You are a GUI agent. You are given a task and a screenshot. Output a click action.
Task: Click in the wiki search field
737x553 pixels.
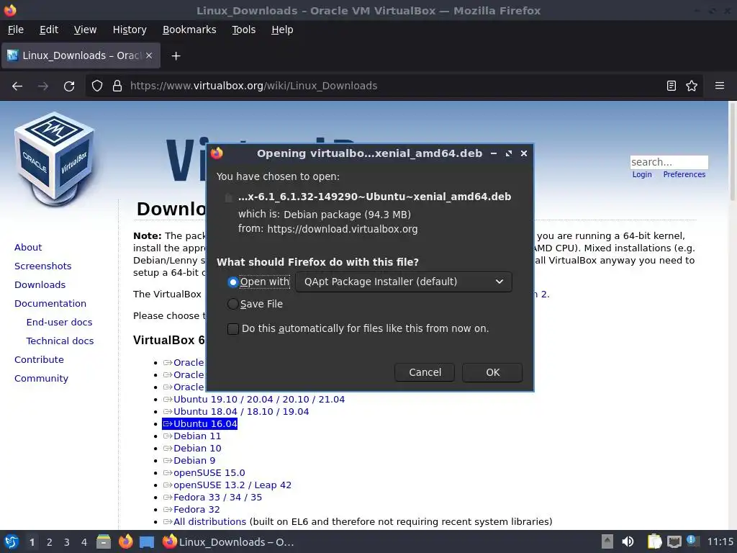pyautogui.click(x=669, y=162)
